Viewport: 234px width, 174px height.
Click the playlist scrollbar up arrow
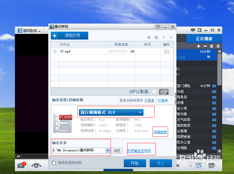tap(219, 51)
